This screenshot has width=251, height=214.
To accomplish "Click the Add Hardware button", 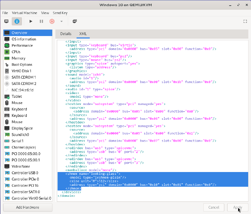I will (x=28, y=207).
